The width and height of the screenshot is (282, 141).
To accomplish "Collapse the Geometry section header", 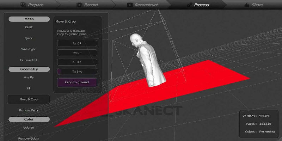I will tap(29, 69).
